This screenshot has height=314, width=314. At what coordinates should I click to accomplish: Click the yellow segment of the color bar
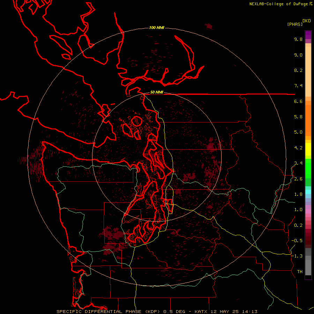[x=308, y=149]
